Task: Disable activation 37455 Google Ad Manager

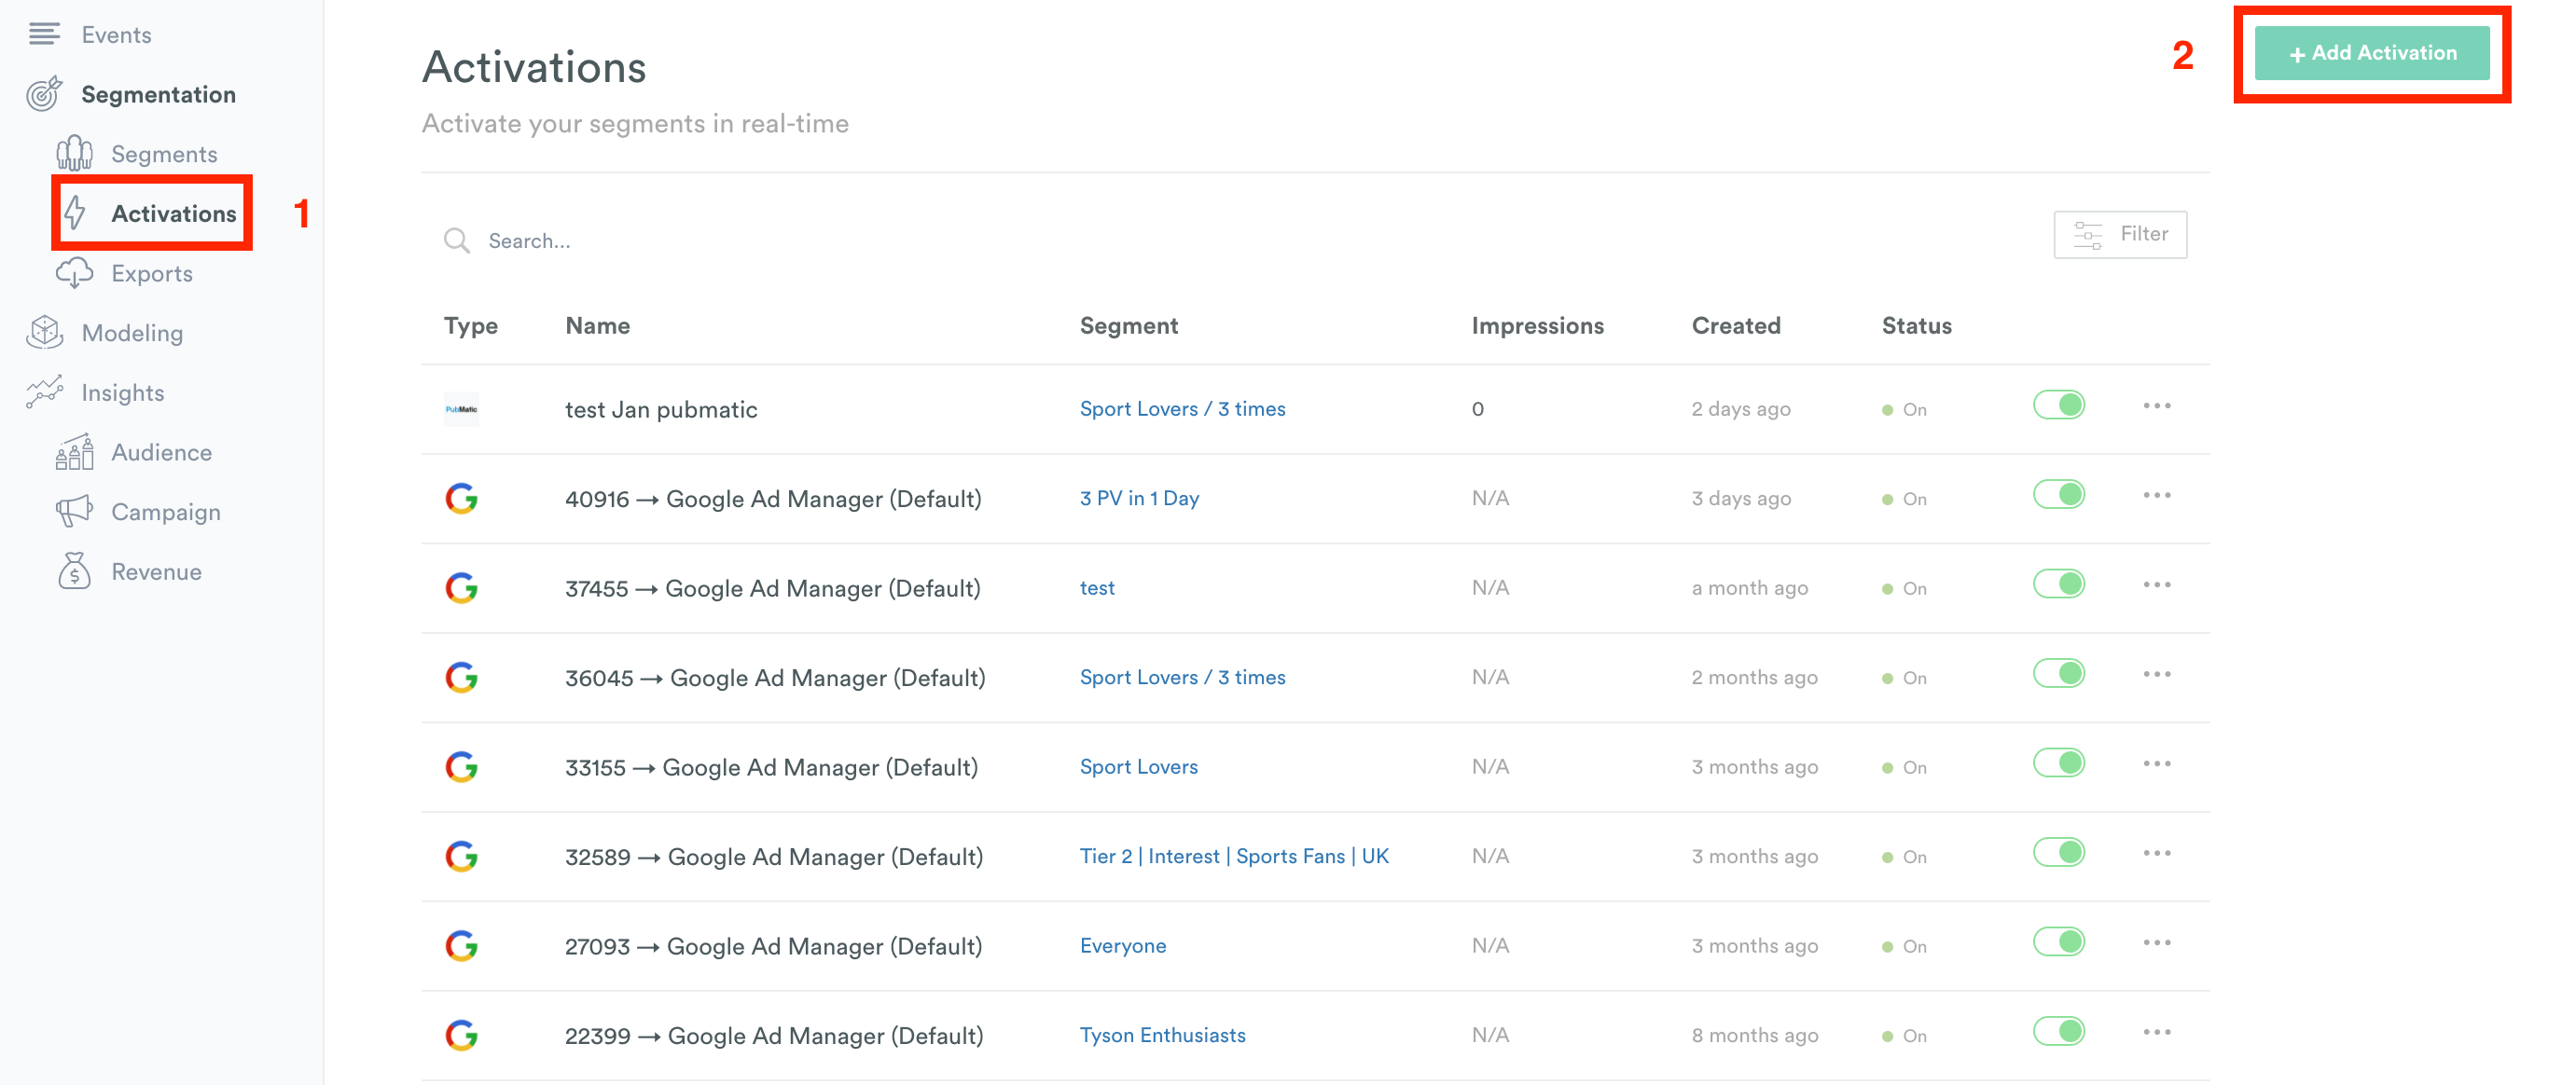Action: click(x=2058, y=584)
